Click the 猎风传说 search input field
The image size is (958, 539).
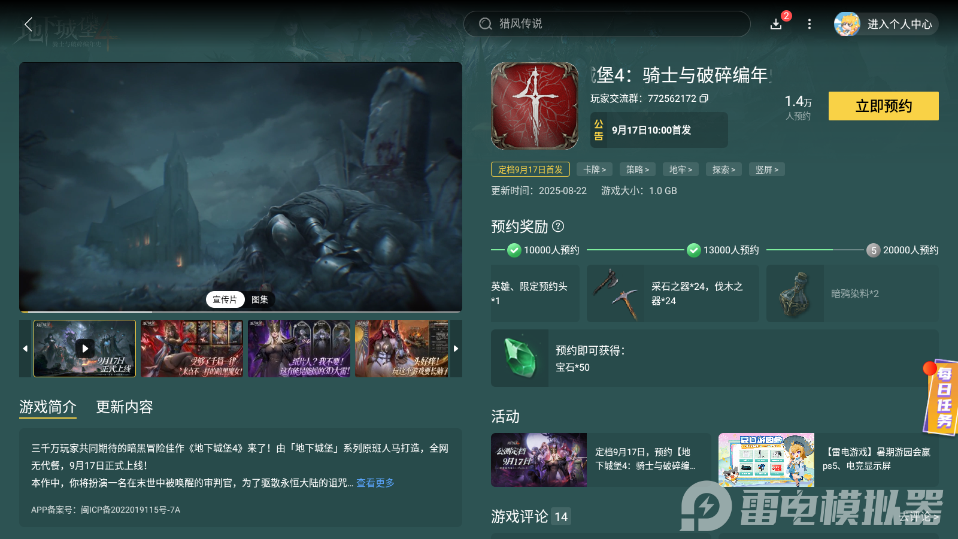tap(599, 24)
